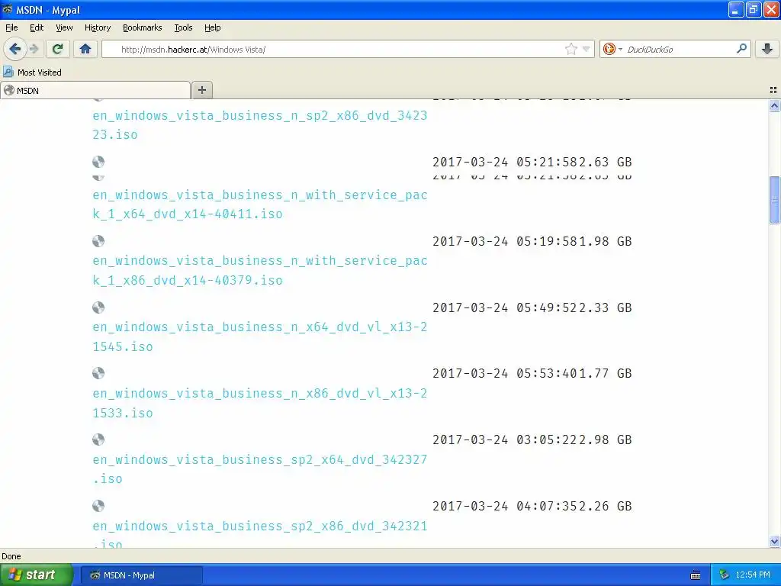Select MSDN - Mypal taskbar button
This screenshot has width=781, height=586.
pyautogui.click(x=141, y=575)
